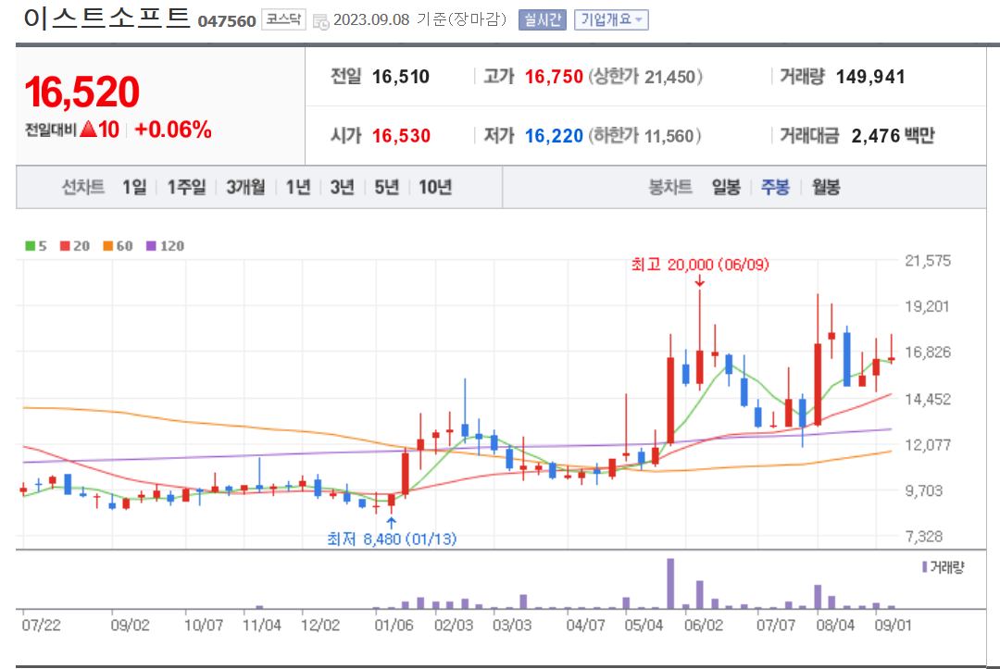The image size is (1000, 669).
Task: Click the 14,452 price axis label
Action: click(927, 399)
